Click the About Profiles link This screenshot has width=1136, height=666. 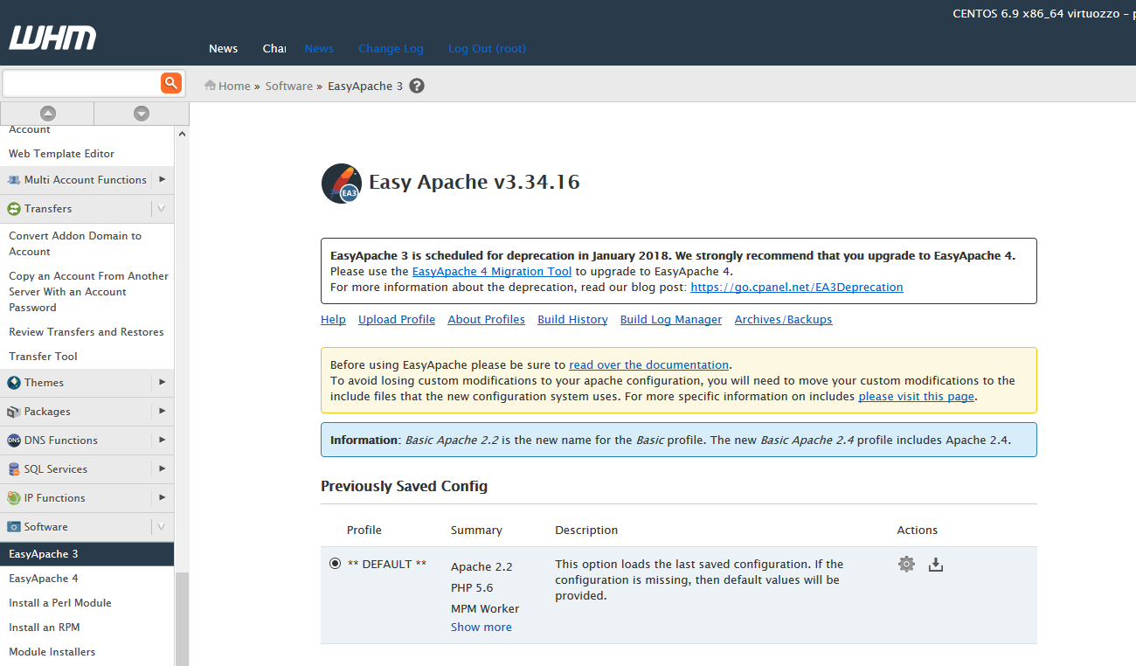coord(487,320)
